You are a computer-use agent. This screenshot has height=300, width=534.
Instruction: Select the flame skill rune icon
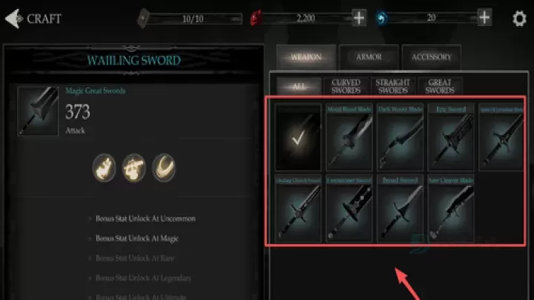tap(105, 168)
